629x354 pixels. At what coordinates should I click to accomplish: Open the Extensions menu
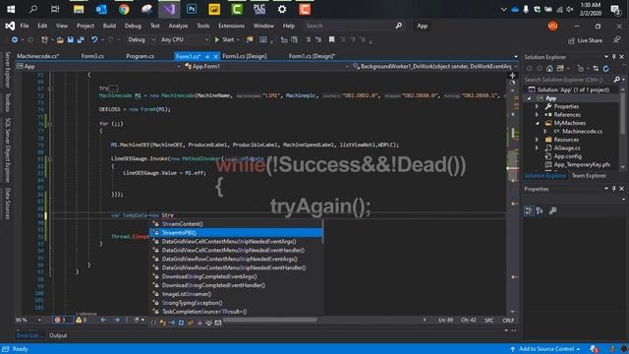(231, 26)
